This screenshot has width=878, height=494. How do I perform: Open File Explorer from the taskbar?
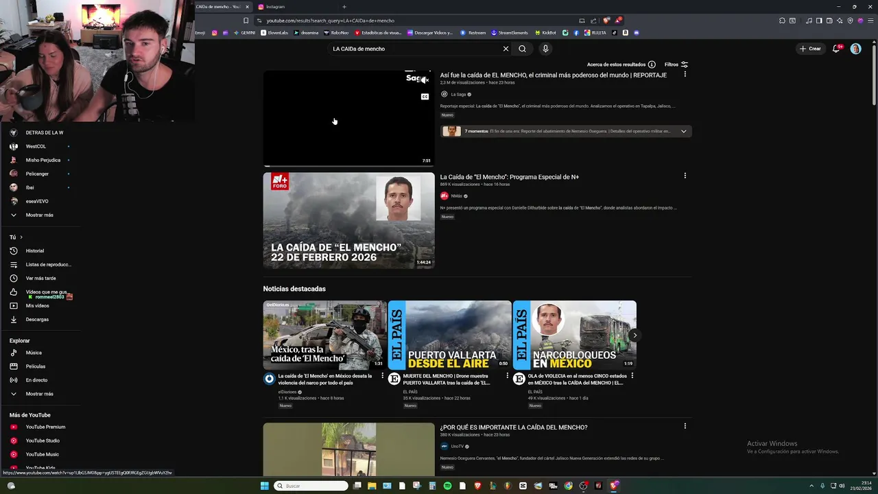point(372,486)
